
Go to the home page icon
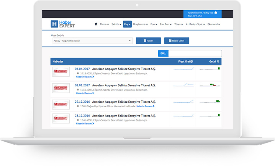pos(96,24)
